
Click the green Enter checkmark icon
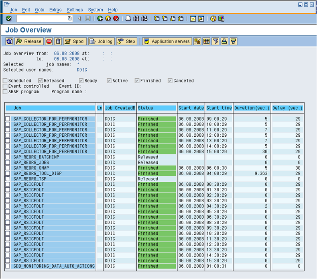9,18
